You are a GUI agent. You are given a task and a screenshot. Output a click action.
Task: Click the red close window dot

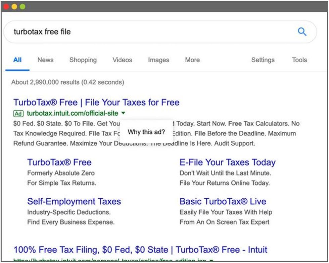coord(6,7)
